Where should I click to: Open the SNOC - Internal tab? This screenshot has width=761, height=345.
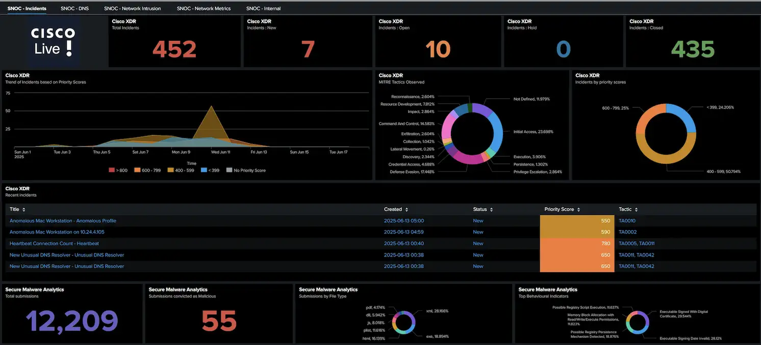[263, 9]
